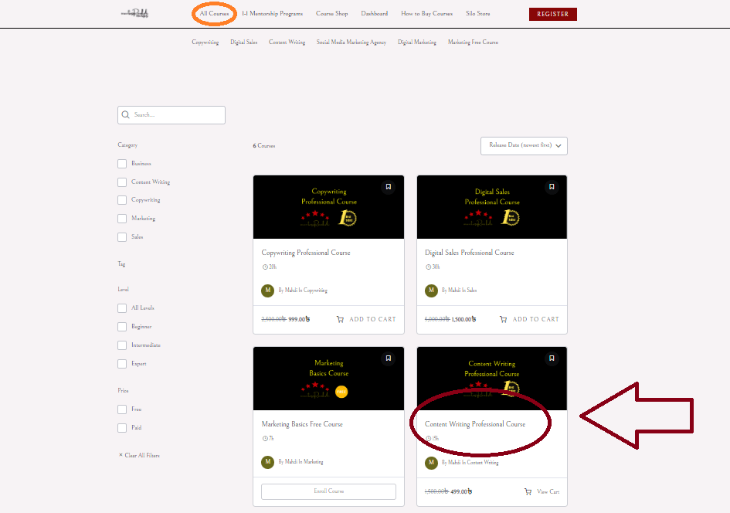Check the Marketing category filter

click(x=122, y=219)
